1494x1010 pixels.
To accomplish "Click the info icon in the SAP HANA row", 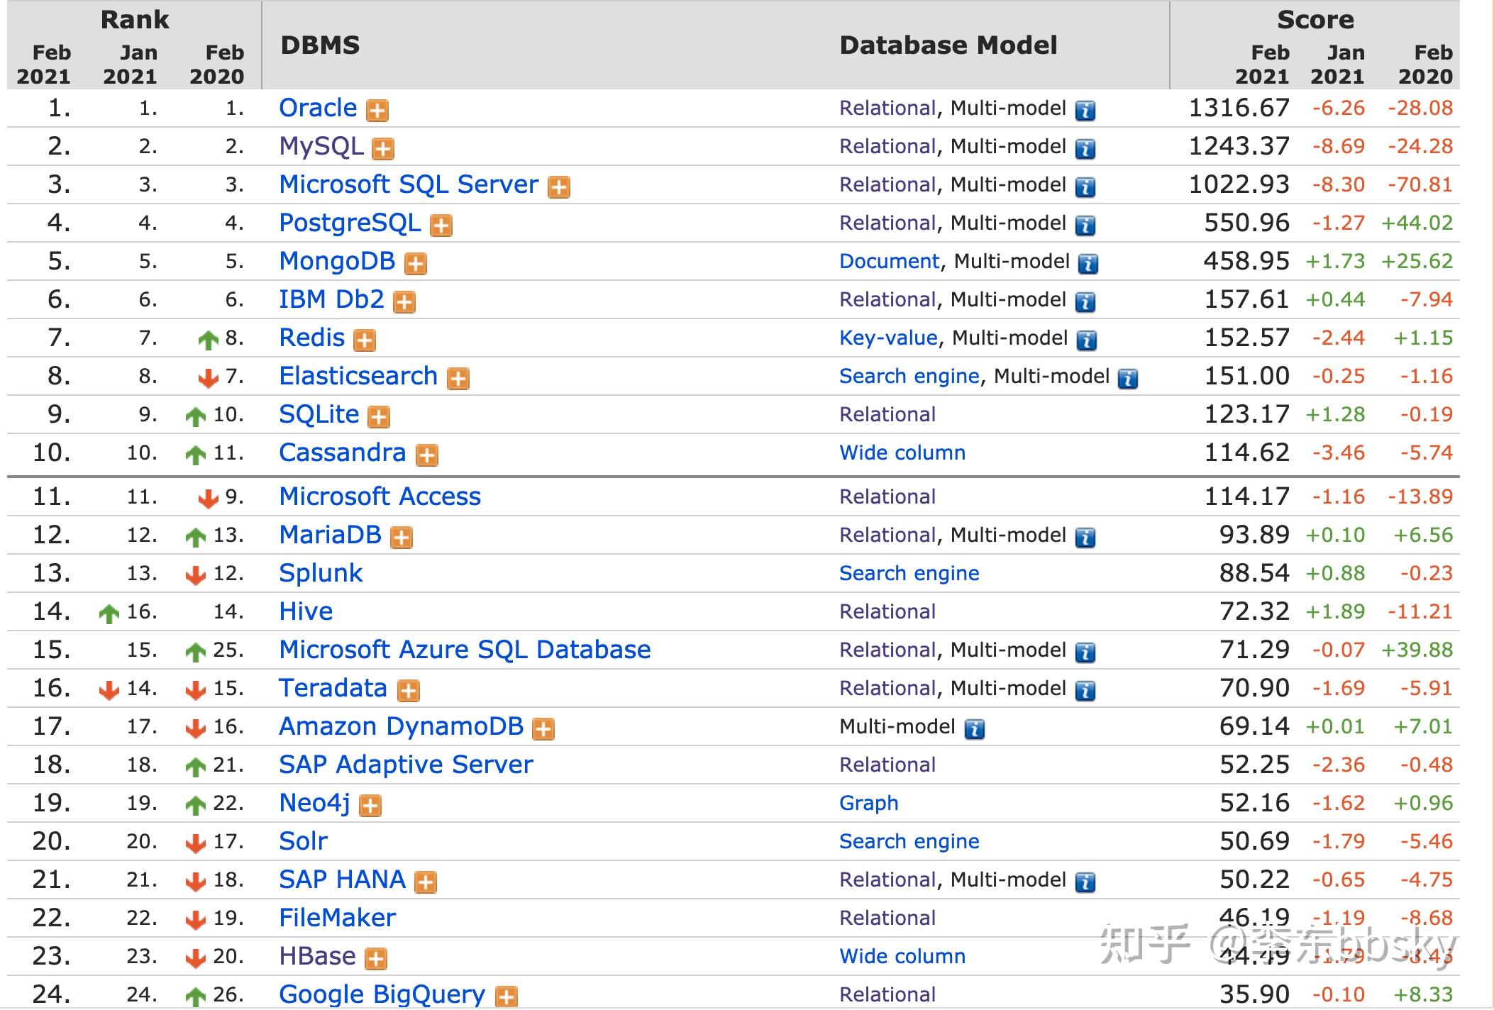I will click(1085, 882).
